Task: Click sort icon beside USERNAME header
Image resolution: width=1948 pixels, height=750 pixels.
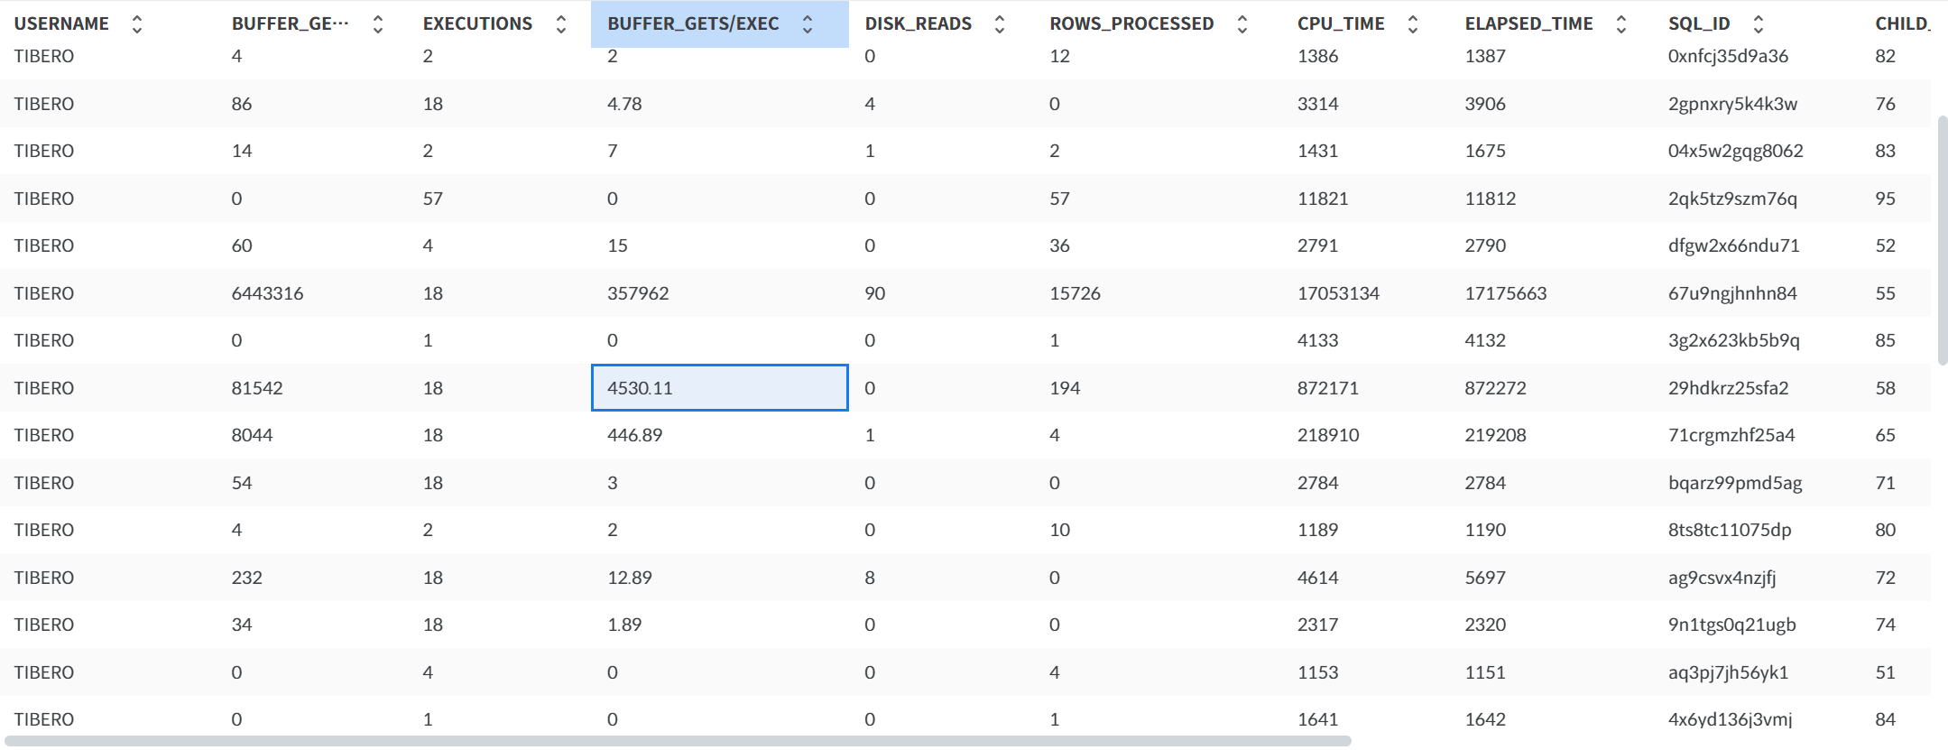Action: [x=137, y=24]
